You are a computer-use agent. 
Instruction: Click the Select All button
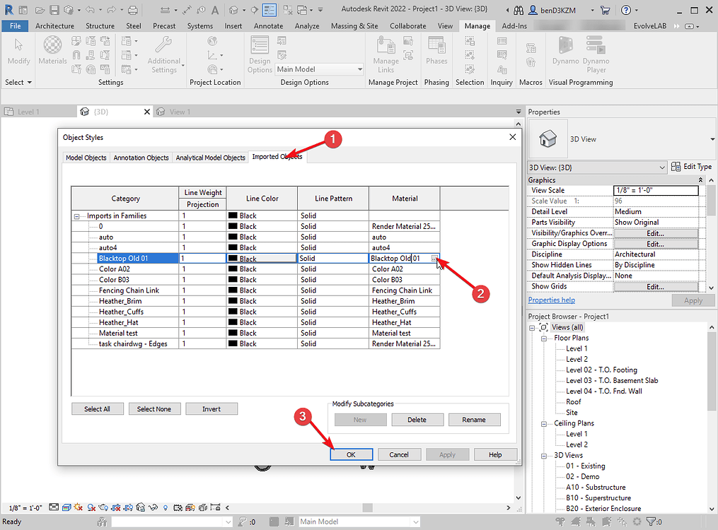tap(97, 408)
